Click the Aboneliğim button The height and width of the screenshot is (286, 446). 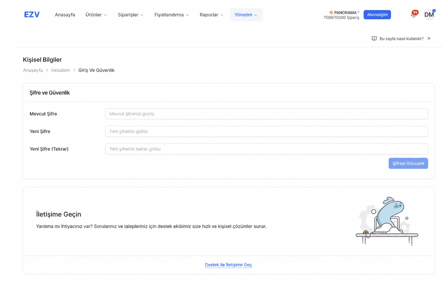(377, 15)
